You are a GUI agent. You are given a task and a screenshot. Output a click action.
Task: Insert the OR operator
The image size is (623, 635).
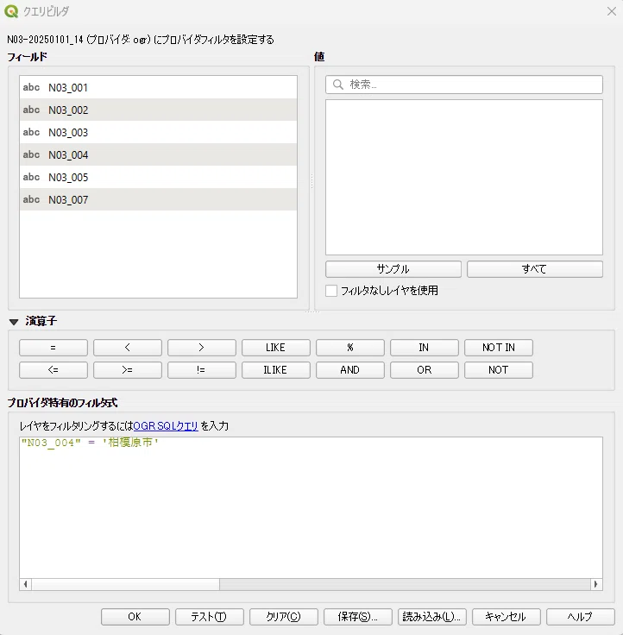point(425,370)
